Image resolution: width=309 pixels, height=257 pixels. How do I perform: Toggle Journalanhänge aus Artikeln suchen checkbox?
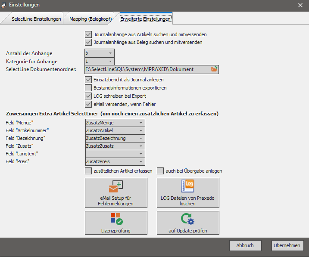tap(88, 34)
